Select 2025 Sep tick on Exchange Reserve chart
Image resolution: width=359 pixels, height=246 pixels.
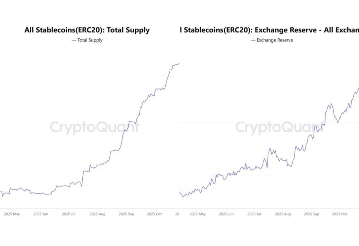311,214
